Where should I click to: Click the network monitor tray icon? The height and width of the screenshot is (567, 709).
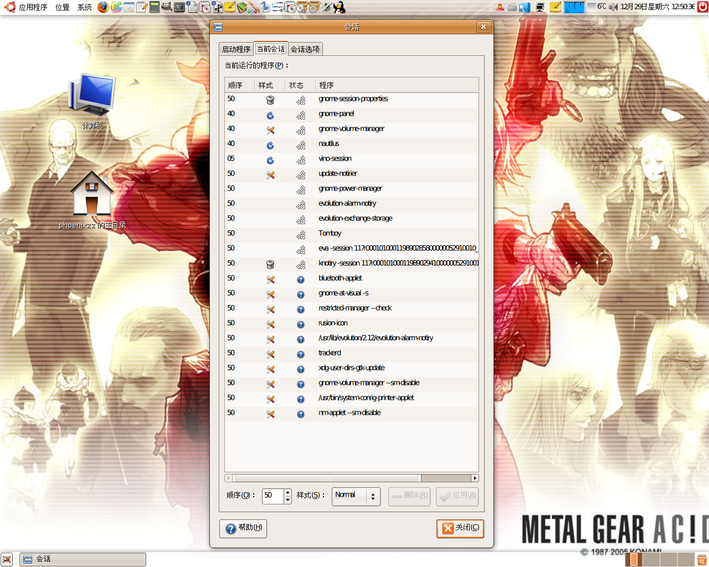(x=540, y=7)
